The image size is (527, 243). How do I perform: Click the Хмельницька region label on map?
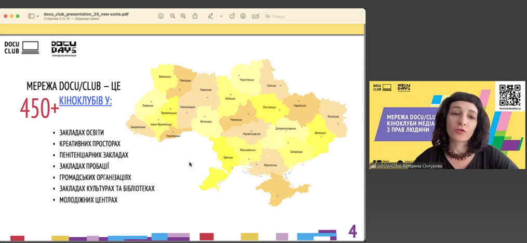187,107
